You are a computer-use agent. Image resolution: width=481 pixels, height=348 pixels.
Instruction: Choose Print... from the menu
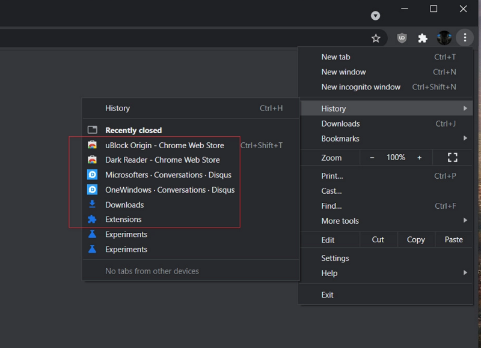(386, 176)
